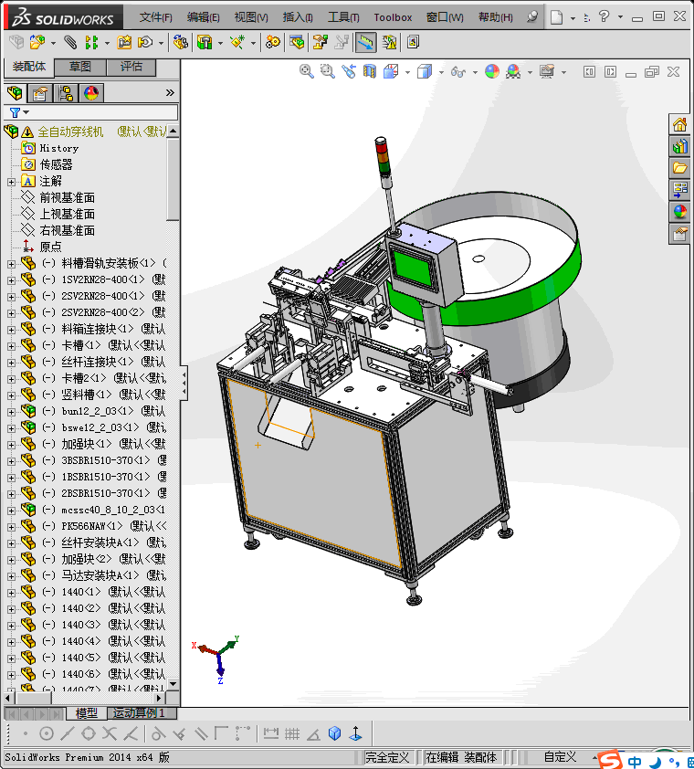Viewport: 694px width, 769px height.
Task: Click the Edit Appearance sphere icon
Action: pyautogui.click(x=492, y=71)
